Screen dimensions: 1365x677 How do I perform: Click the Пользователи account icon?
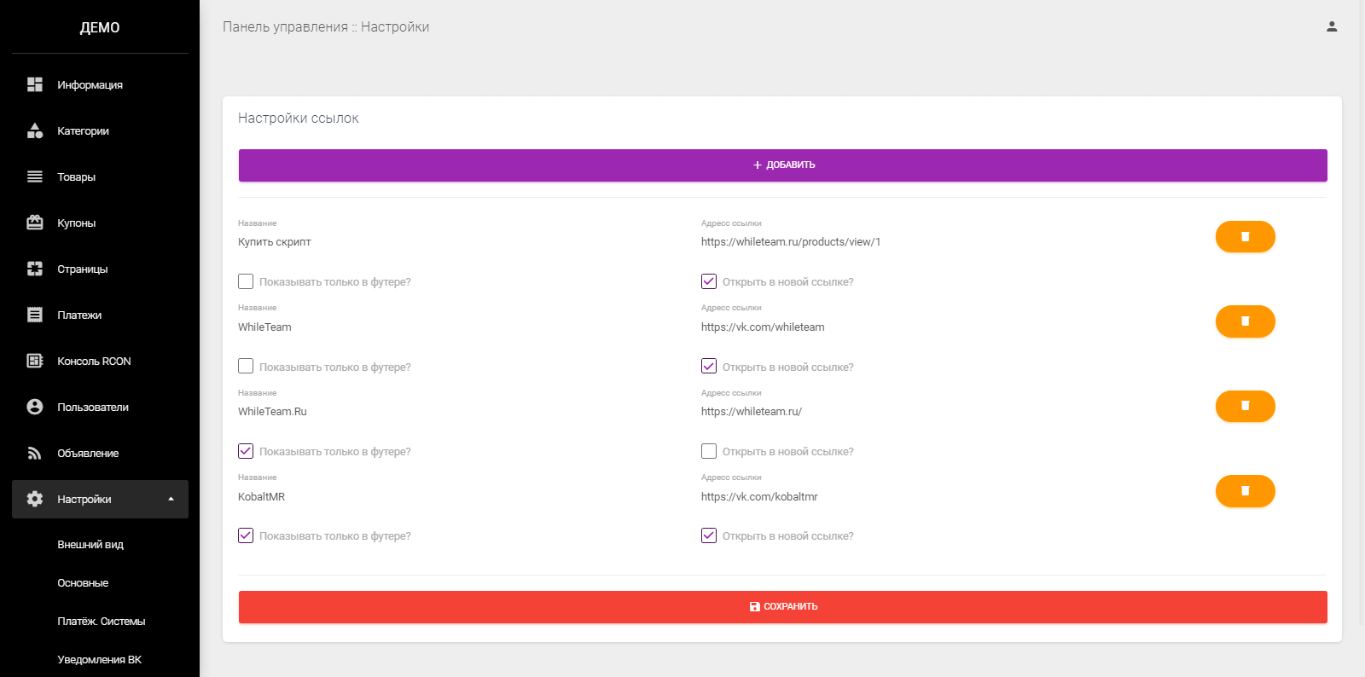click(35, 407)
